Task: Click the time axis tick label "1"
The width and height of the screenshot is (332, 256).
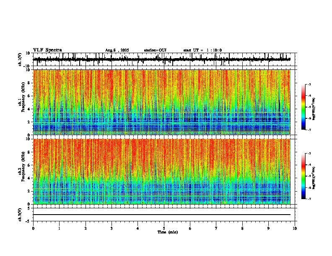Action: (x=59, y=228)
